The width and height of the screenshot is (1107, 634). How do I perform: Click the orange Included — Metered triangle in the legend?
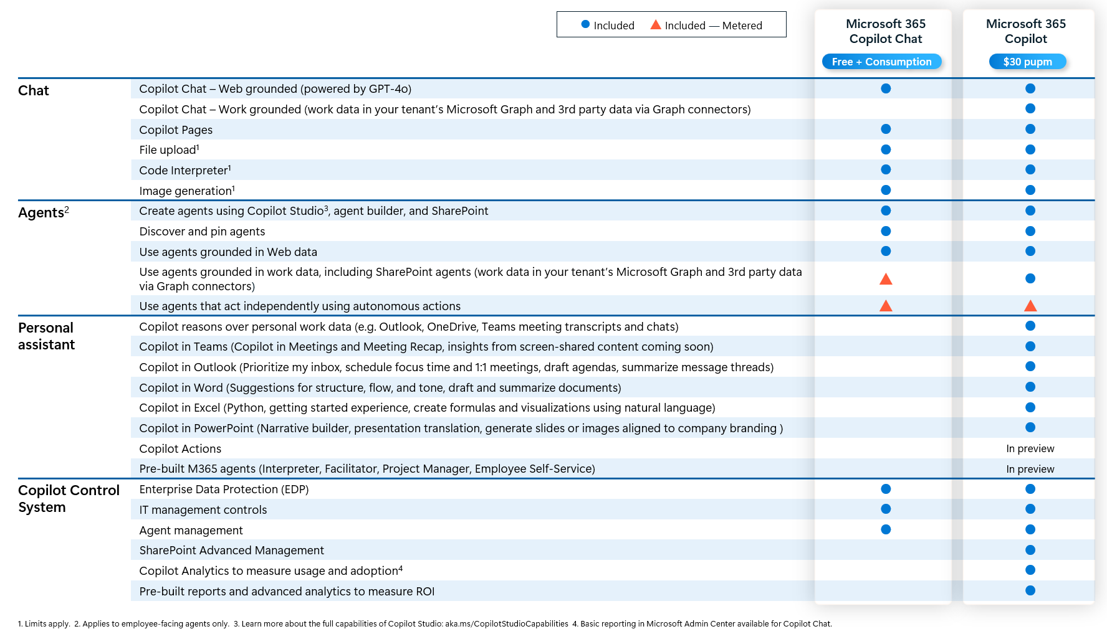click(x=656, y=24)
